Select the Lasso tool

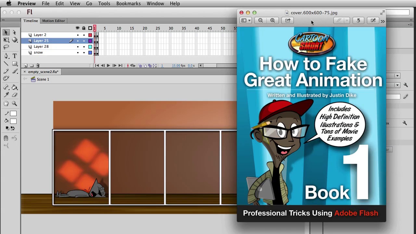coord(6,47)
